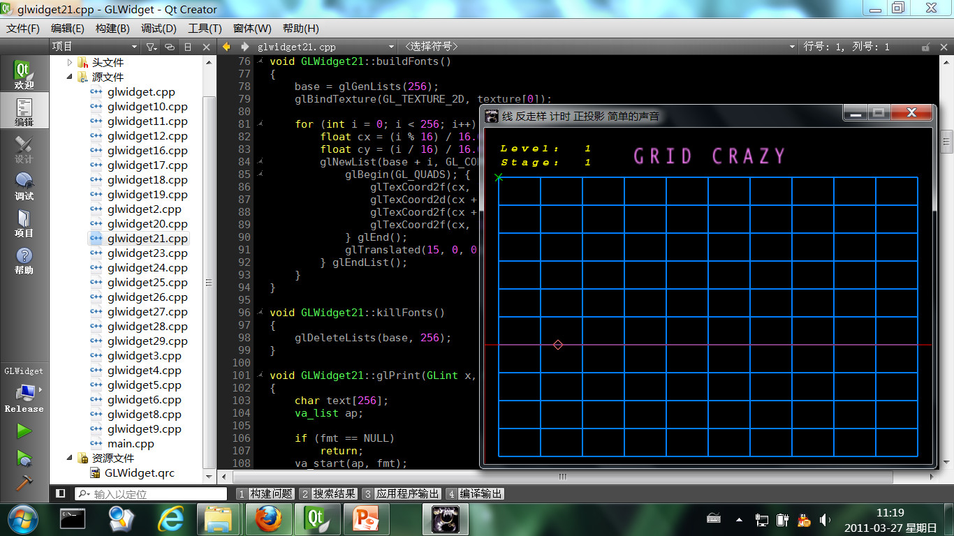Open the 编辑(E) menu

pos(68,29)
